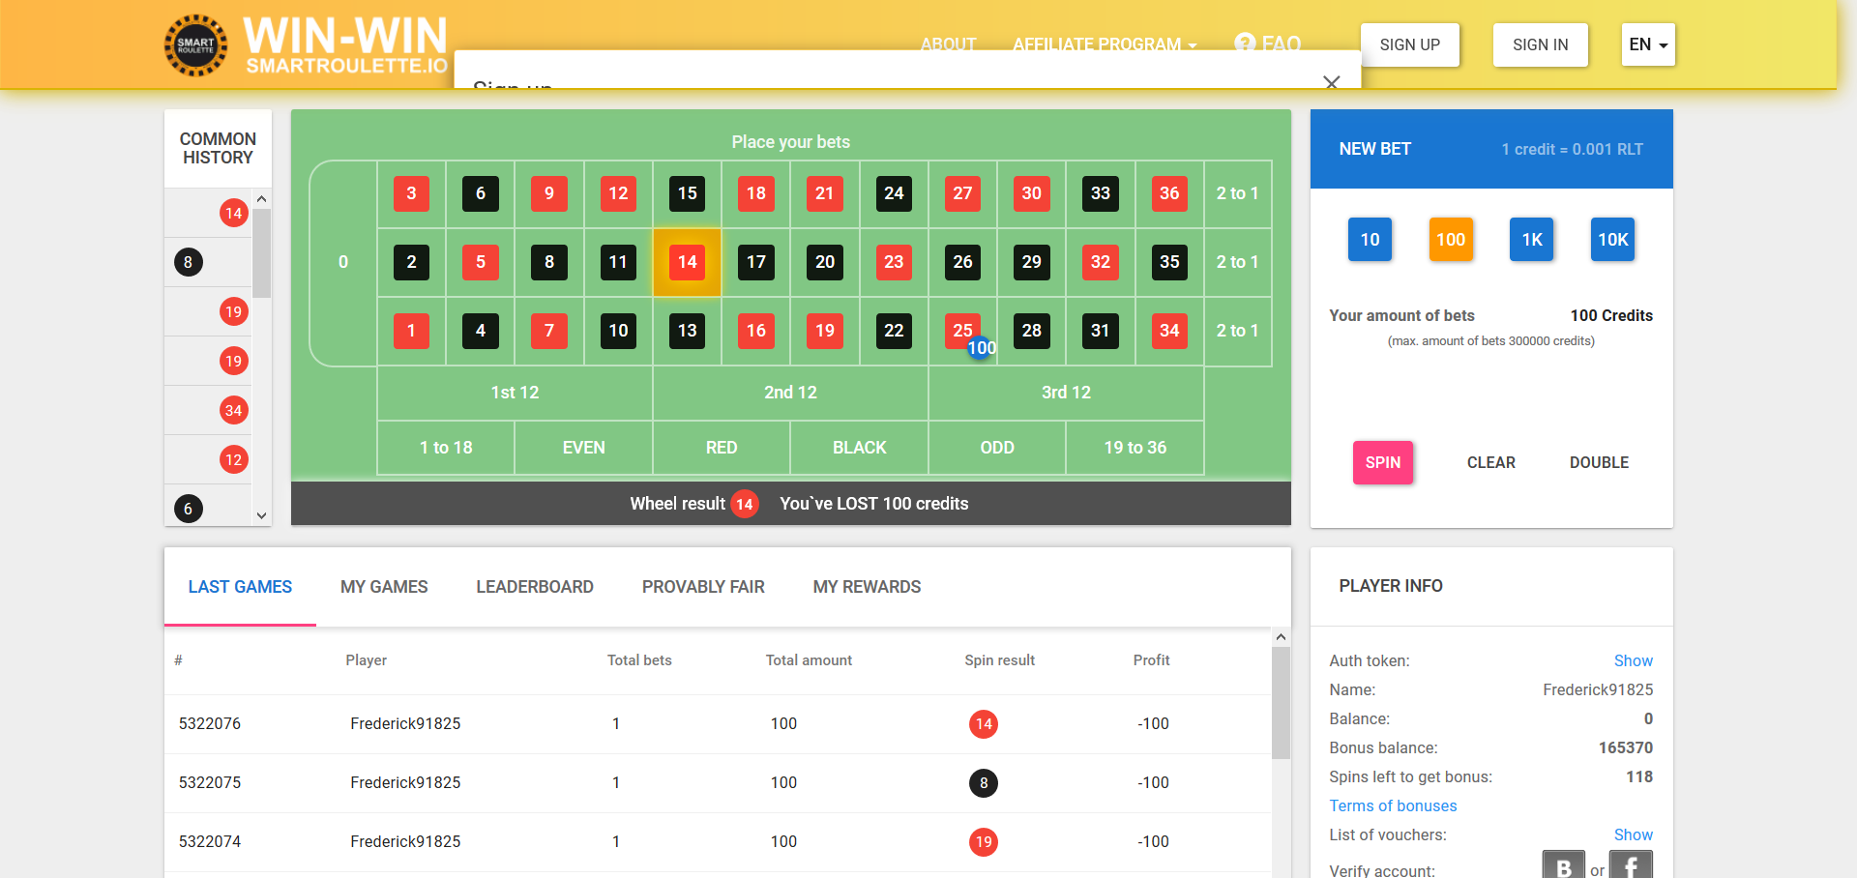The image size is (1857, 878).
Task: Spin the roulette wheel
Action: 1383,462
